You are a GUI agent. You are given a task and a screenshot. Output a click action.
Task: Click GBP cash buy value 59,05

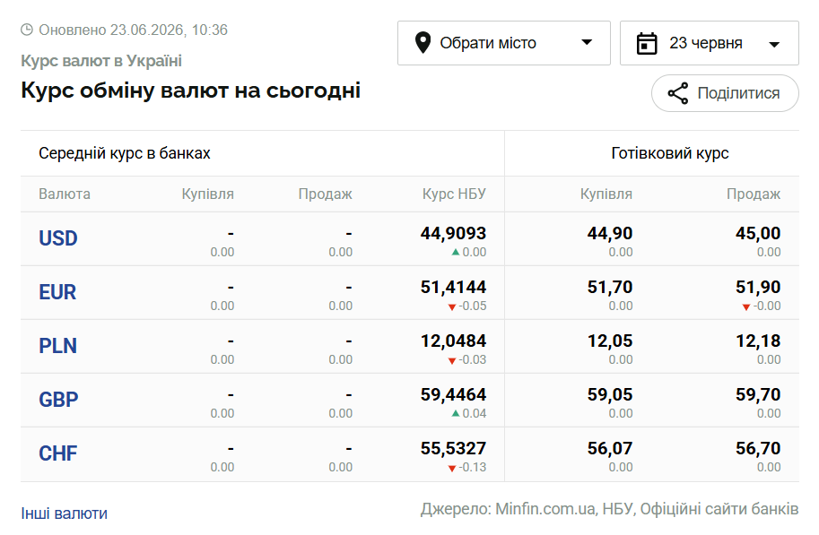point(610,394)
